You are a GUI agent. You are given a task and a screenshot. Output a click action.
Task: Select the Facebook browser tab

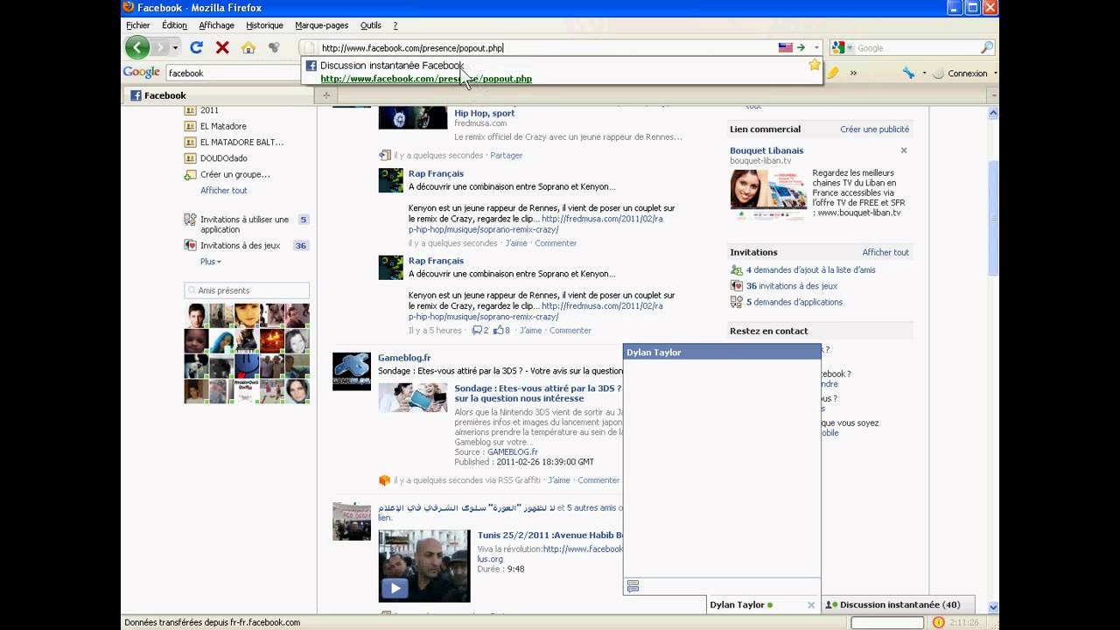point(219,95)
